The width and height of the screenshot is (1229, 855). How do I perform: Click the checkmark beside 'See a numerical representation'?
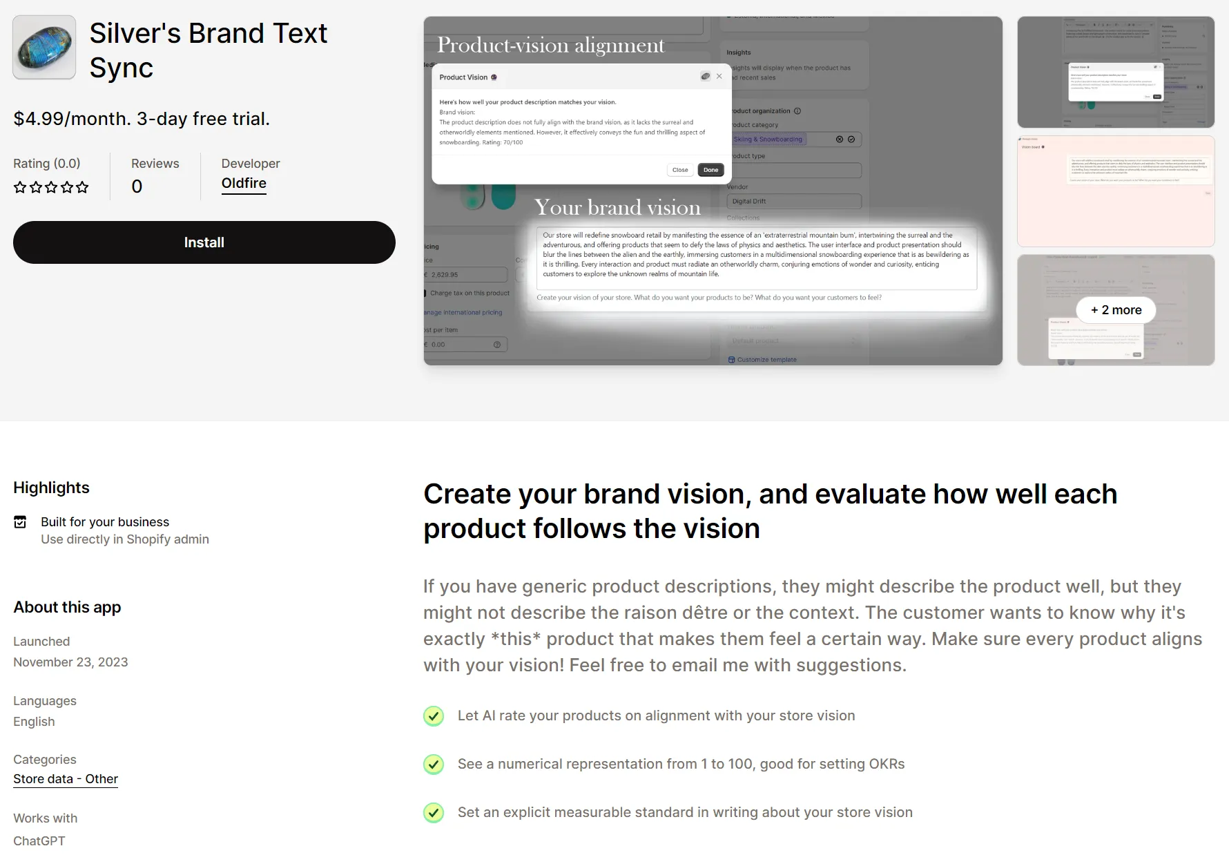pos(434,765)
